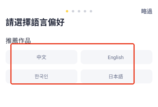This screenshot has height=107, width=158.
Task: Pick the 한국인 language option
Action: [x=42, y=76]
